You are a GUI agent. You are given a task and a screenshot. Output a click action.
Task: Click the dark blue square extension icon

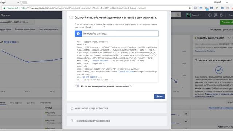pos(212,8)
